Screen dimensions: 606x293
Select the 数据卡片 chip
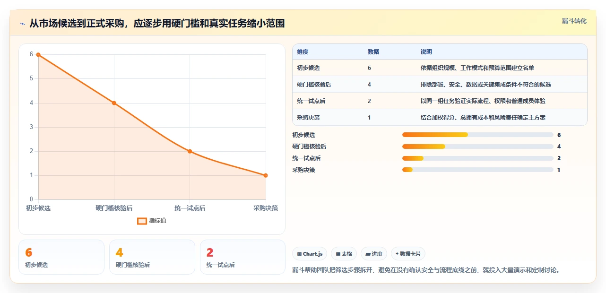tap(408, 254)
